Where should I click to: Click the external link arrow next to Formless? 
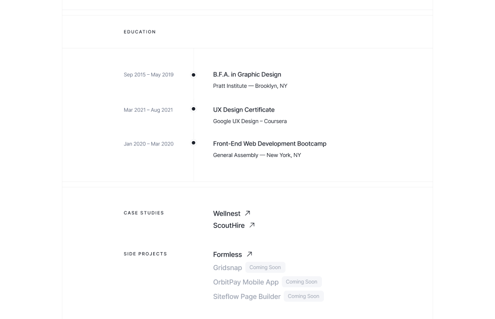click(249, 254)
